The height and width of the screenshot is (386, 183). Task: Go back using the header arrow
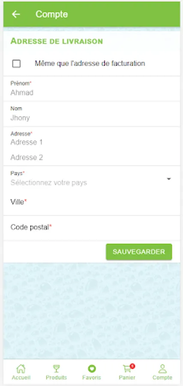[16, 14]
